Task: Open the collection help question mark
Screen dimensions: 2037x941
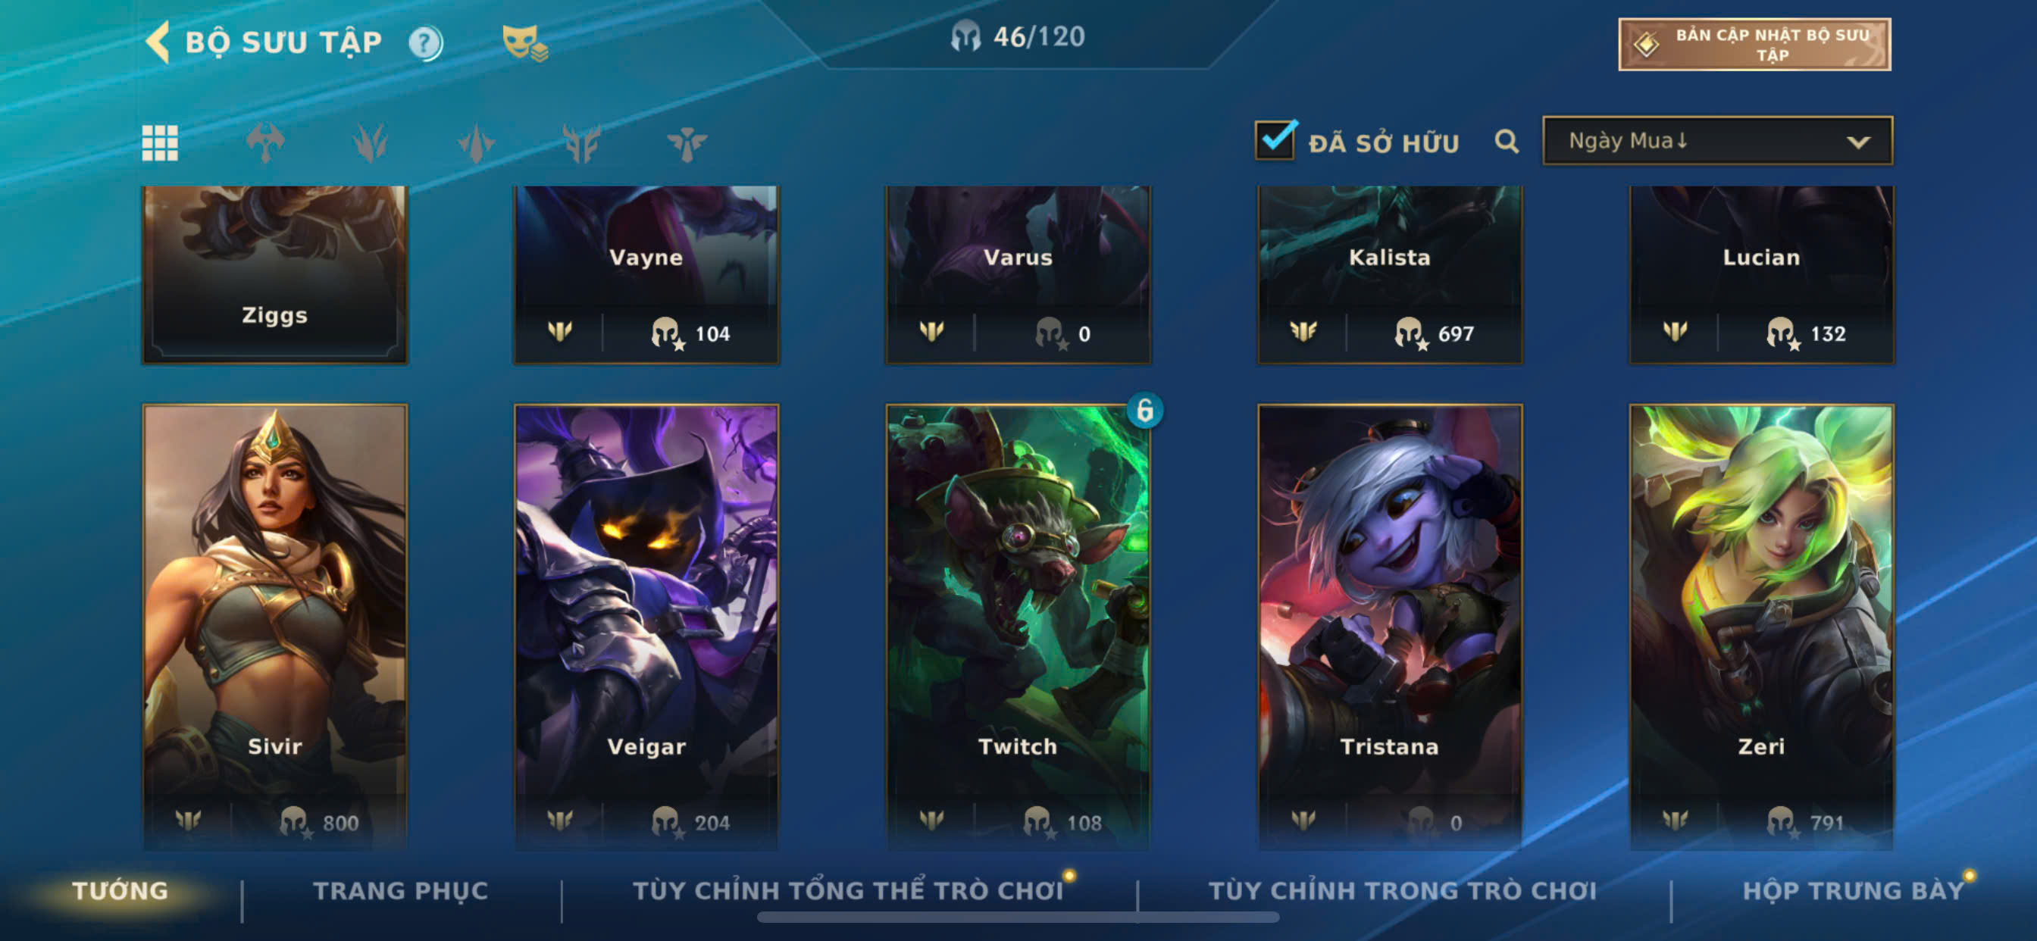Action: [425, 42]
